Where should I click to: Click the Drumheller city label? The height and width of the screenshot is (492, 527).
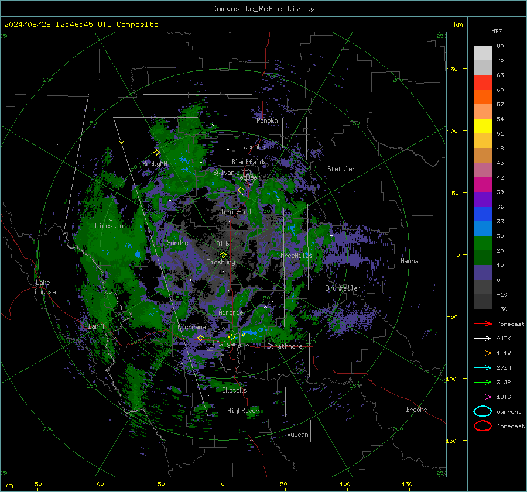[x=343, y=288]
